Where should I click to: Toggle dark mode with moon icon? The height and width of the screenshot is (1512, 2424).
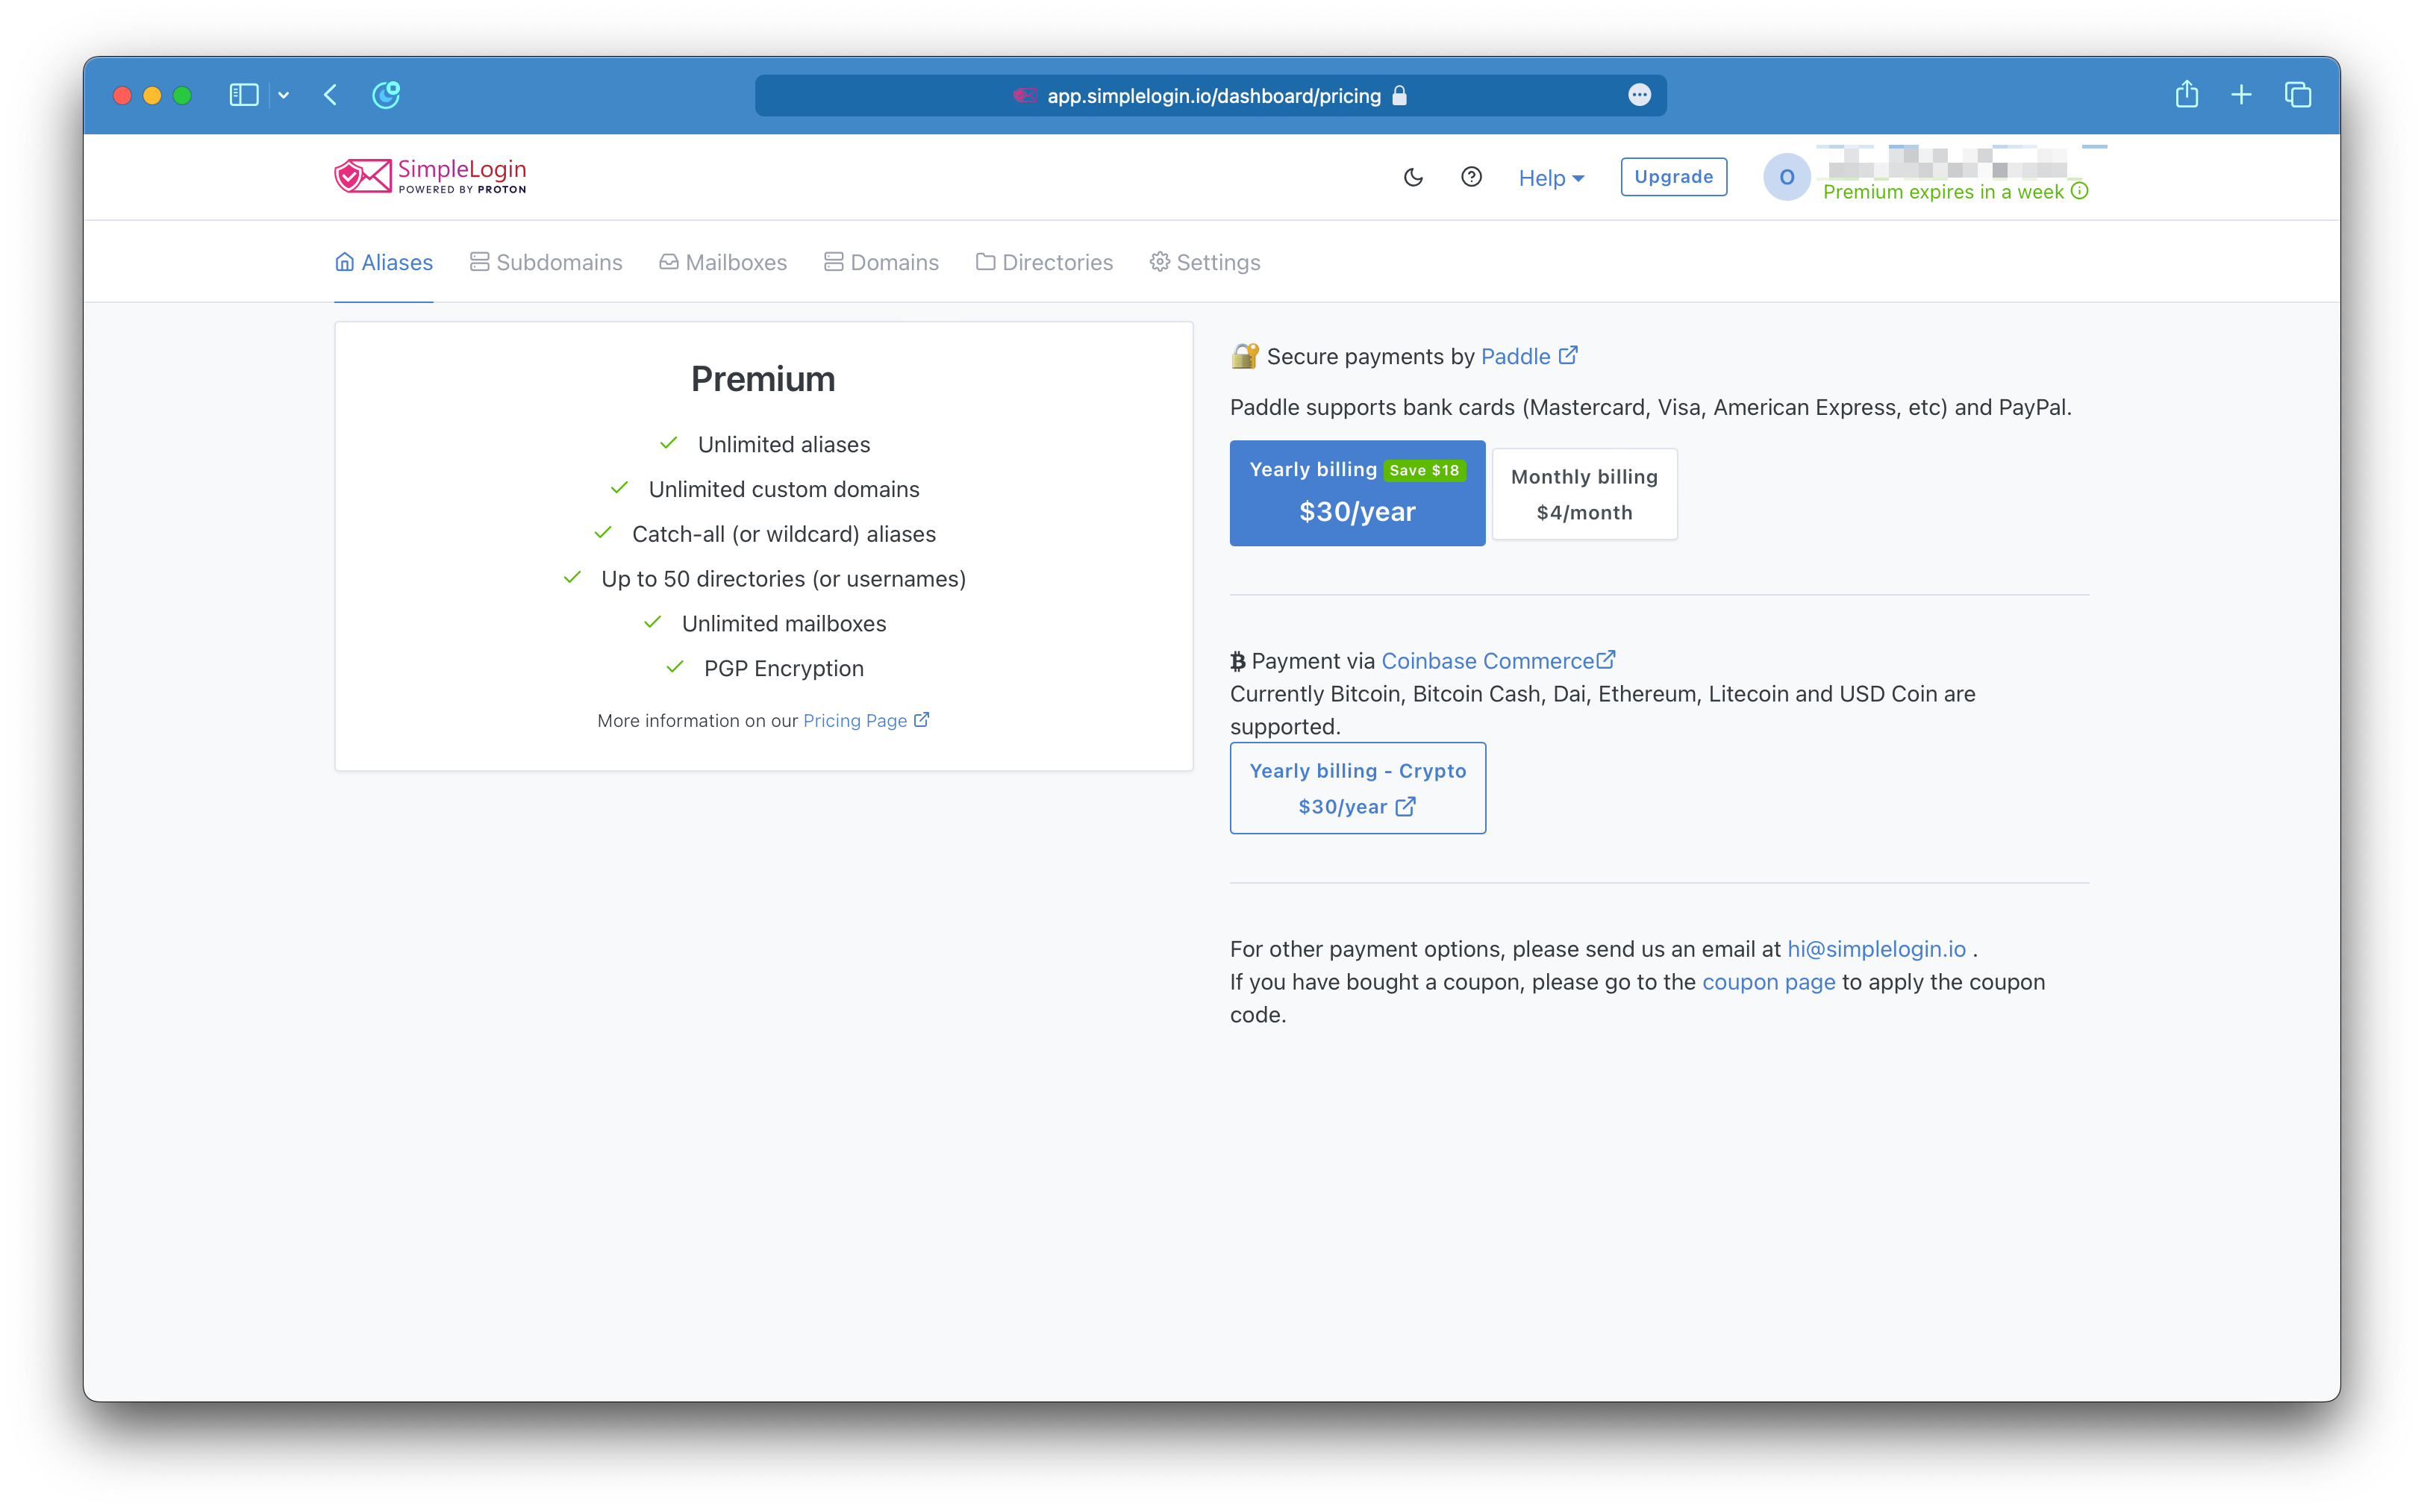(1413, 177)
